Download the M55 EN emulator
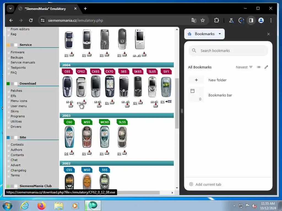The width and height of the screenshot is (282, 211). tap(89, 153)
